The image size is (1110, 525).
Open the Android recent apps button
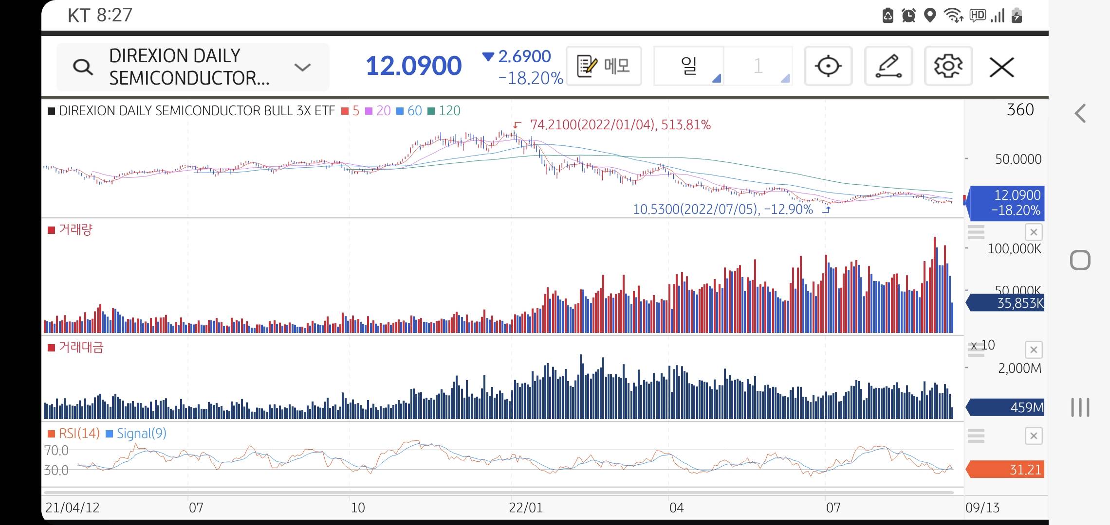click(x=1080, y=407)
